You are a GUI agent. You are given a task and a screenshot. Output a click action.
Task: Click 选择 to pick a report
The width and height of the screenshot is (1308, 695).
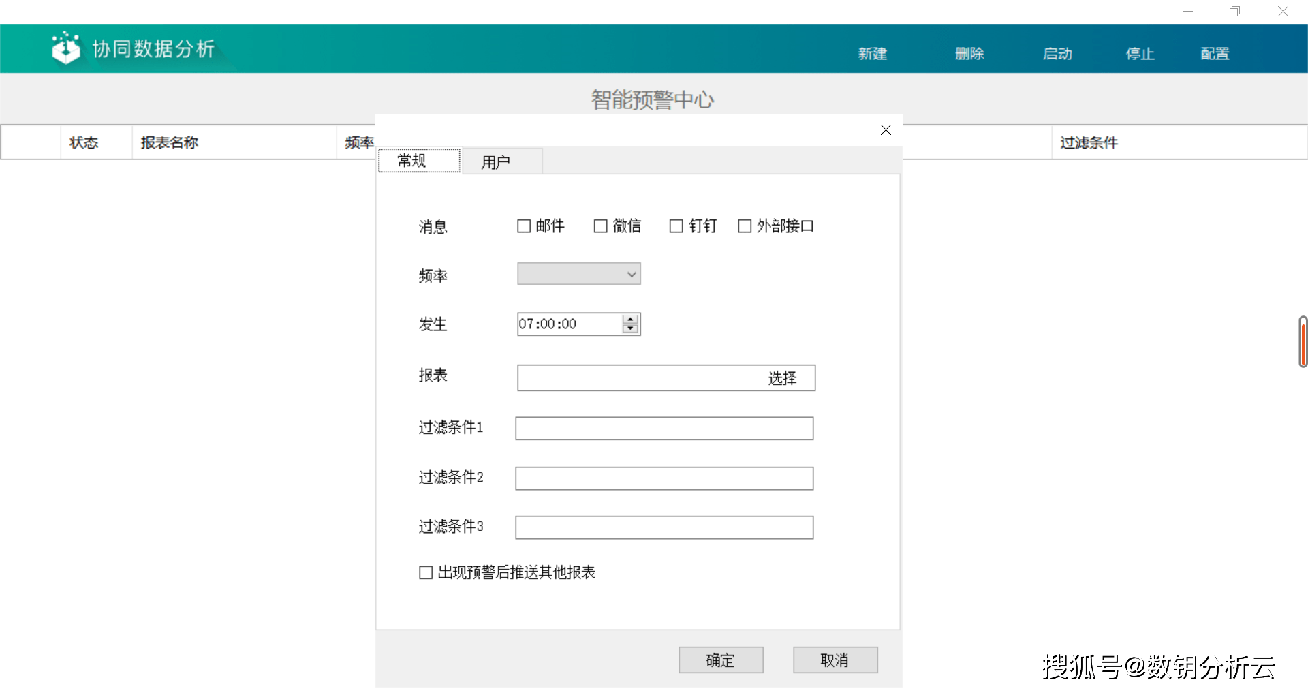[782, 378]
